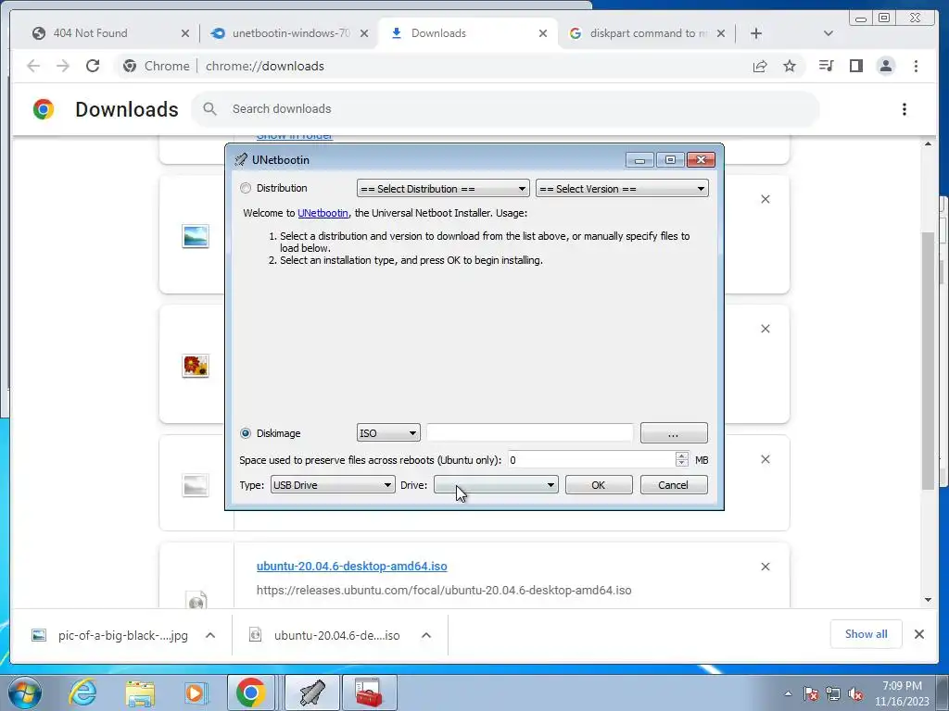The height and width of the screenshot is (711, 949).
Task: Remove the landscape image download entry
Action: click(765, 199)
